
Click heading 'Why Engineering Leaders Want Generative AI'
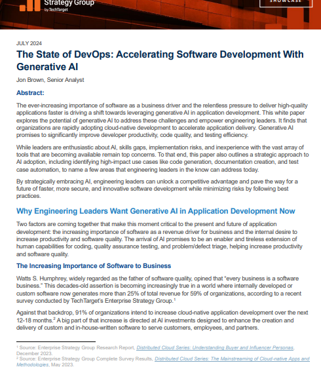click(x=156, y=211)
